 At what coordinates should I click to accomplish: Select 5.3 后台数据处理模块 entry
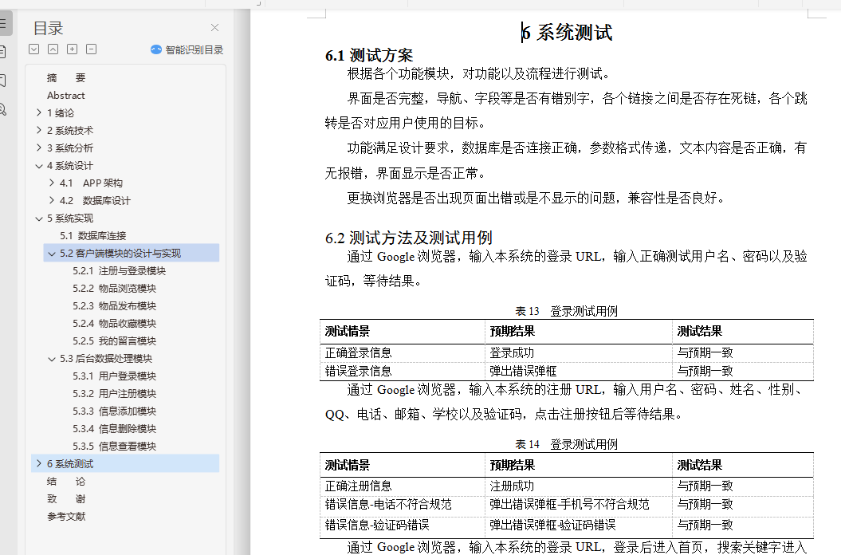tap(106, 359)
